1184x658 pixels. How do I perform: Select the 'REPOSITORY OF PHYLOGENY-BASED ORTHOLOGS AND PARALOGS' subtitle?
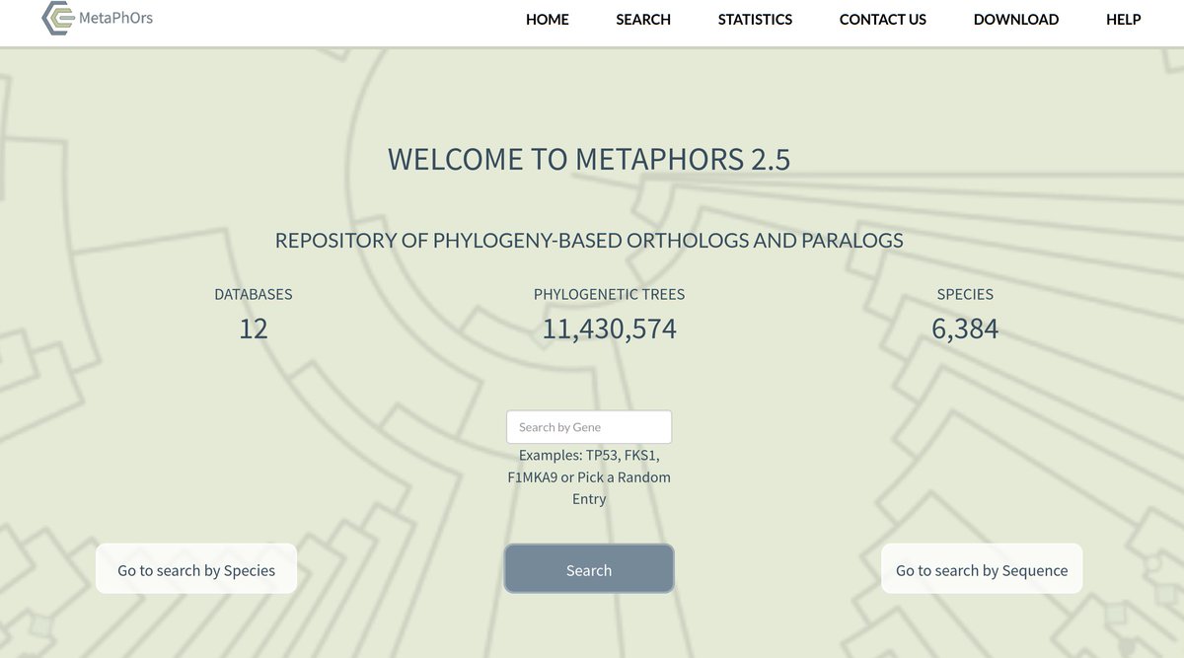[x=589, y=240]
